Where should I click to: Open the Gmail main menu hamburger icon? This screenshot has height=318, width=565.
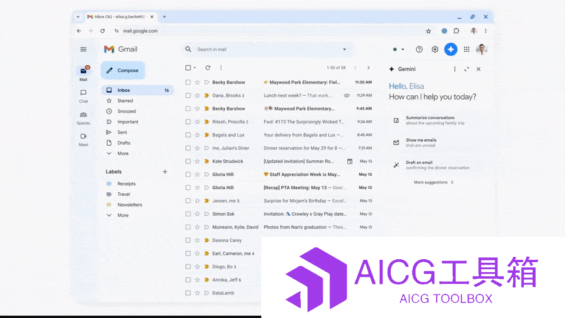click(x=83, y=49)
